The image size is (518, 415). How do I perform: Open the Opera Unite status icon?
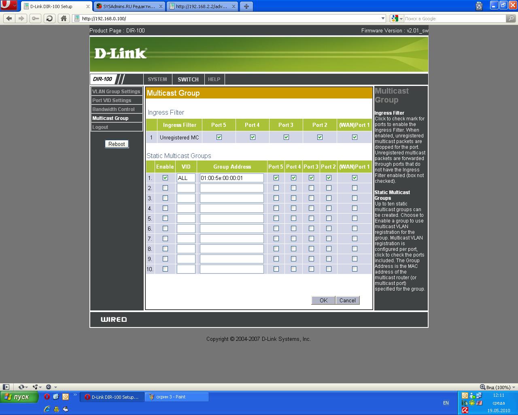(35, 387)
